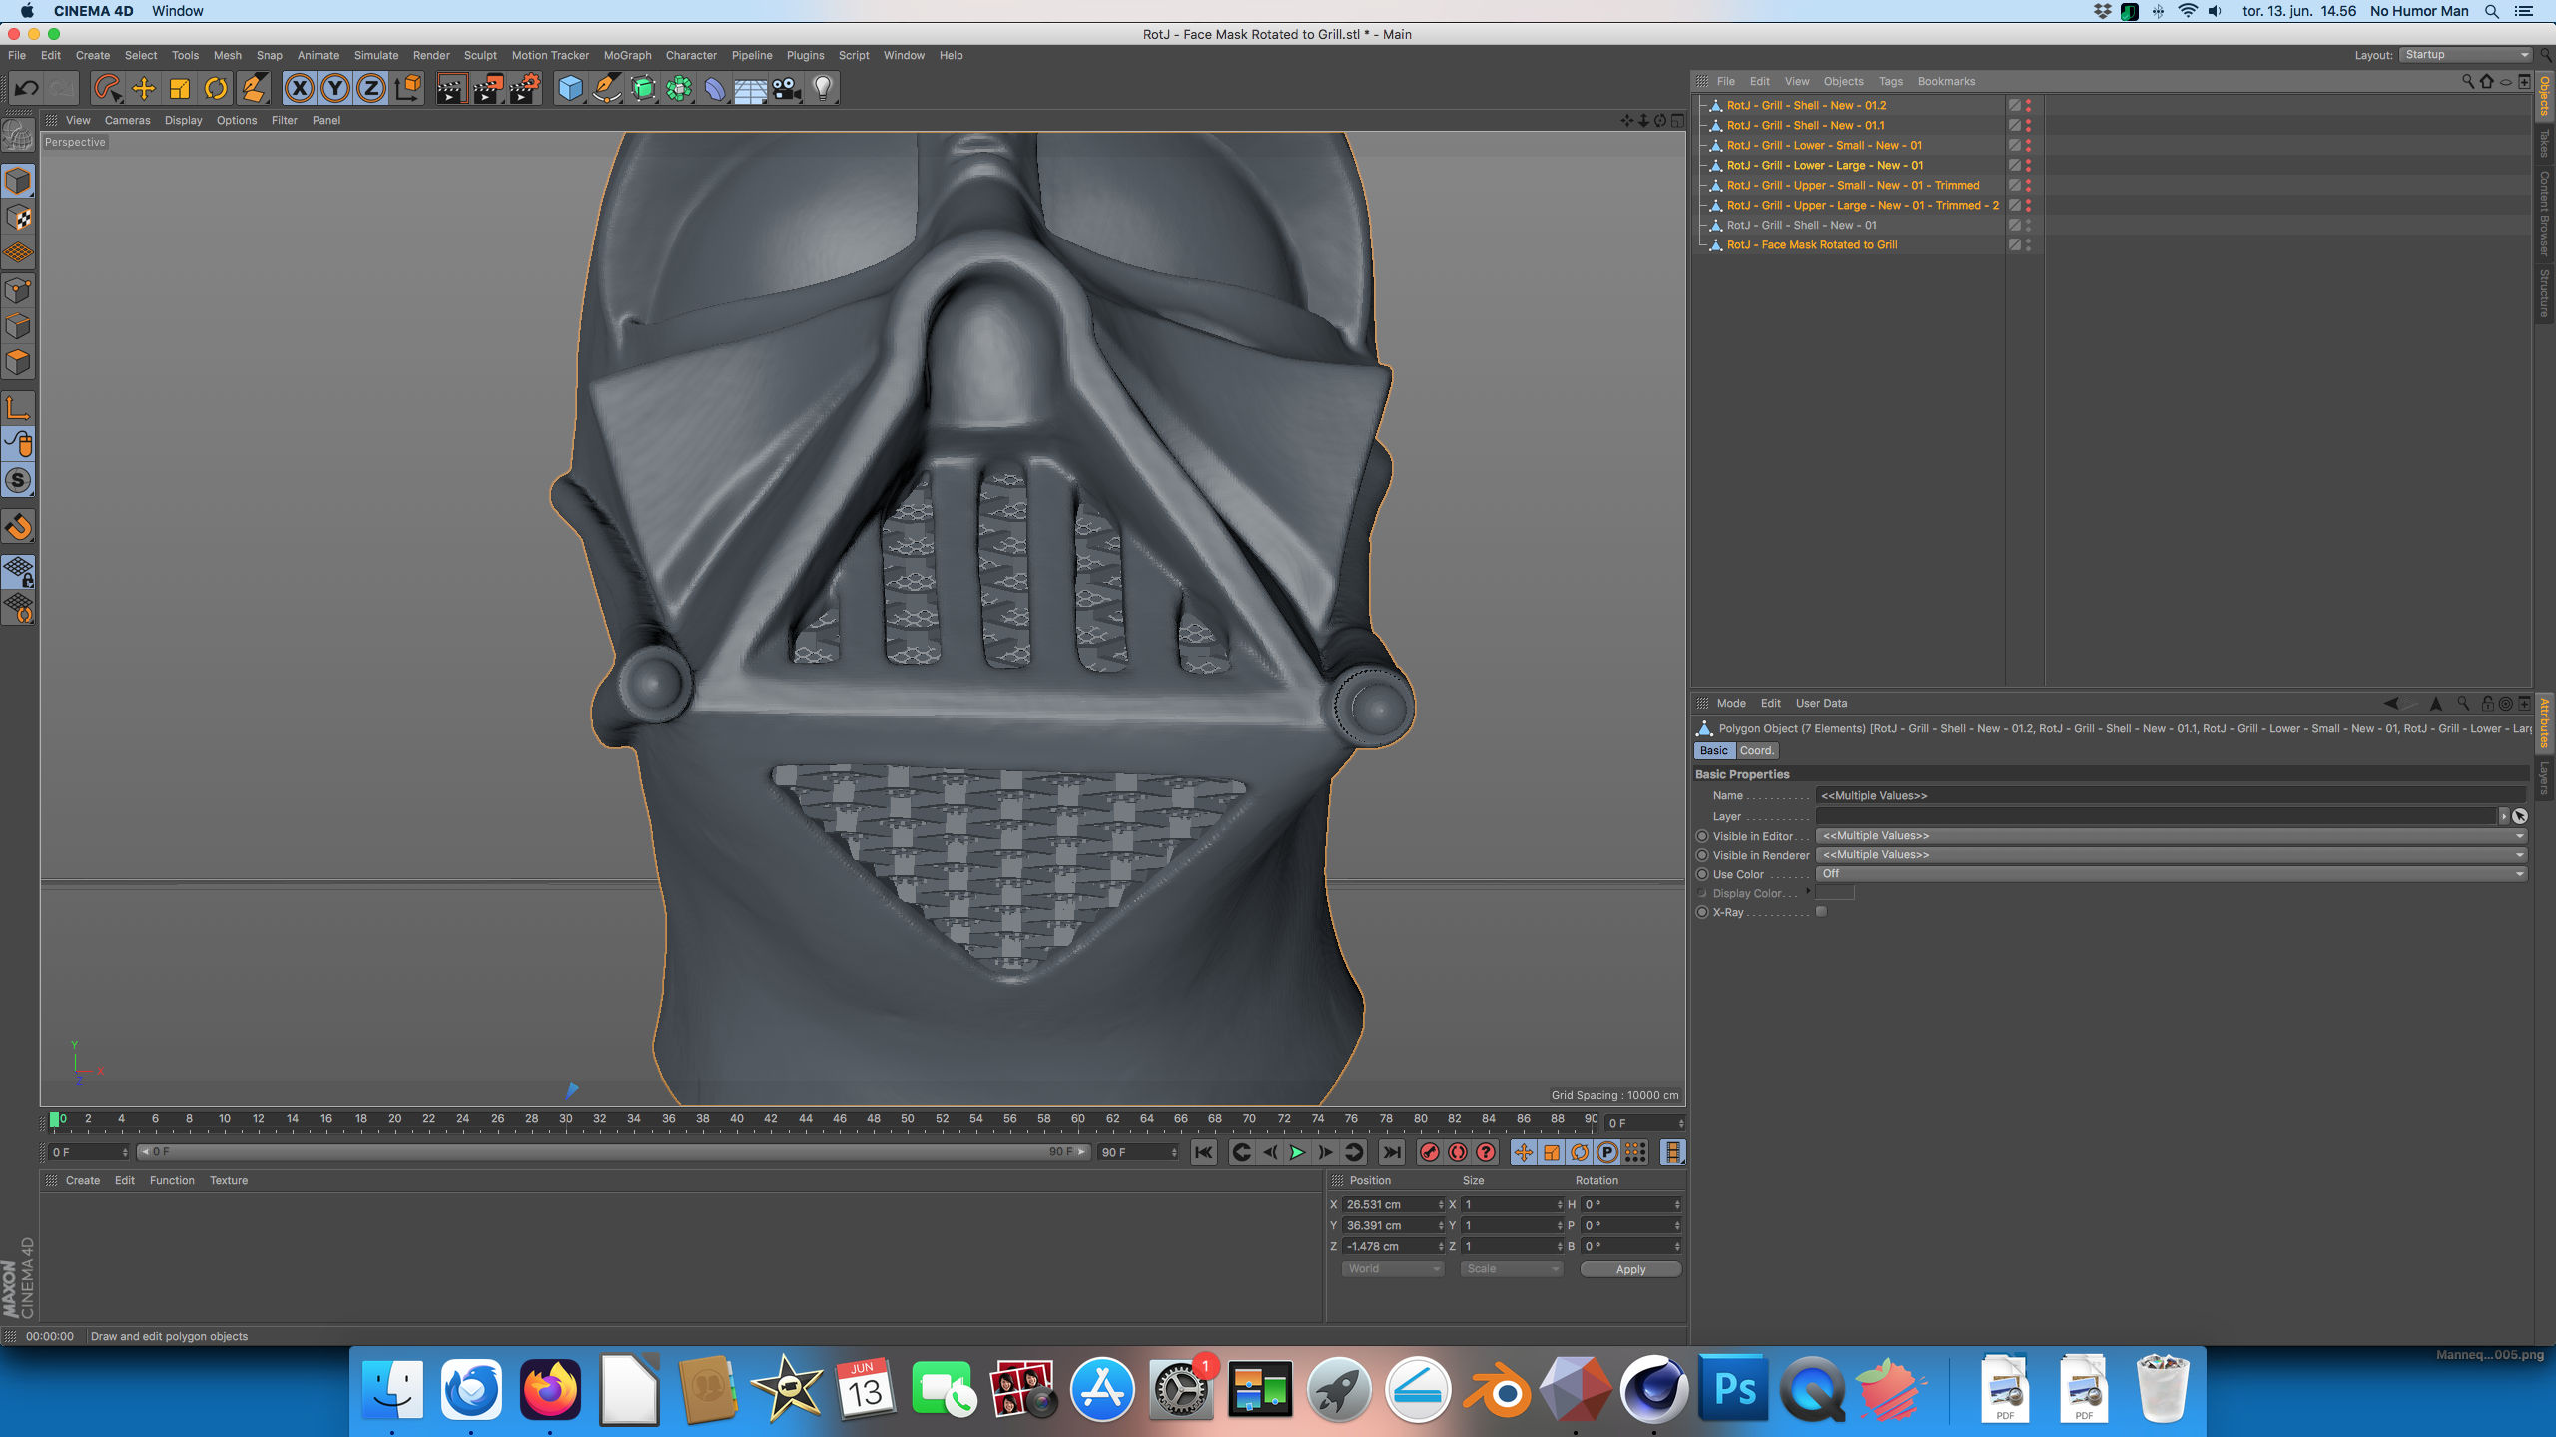The image size is (2556, 1437).
Task: Click Render View clapboard icon
Action: [x=451, y=88]
